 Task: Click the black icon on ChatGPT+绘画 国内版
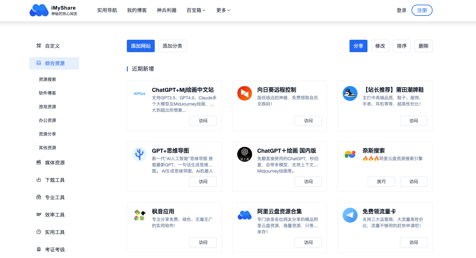pyautogui.click(x=245, y=154)
